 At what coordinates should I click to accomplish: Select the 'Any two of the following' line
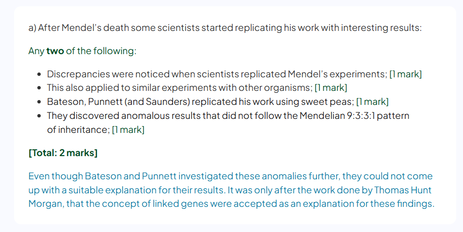pyautogui.click(x=82, y=51)
